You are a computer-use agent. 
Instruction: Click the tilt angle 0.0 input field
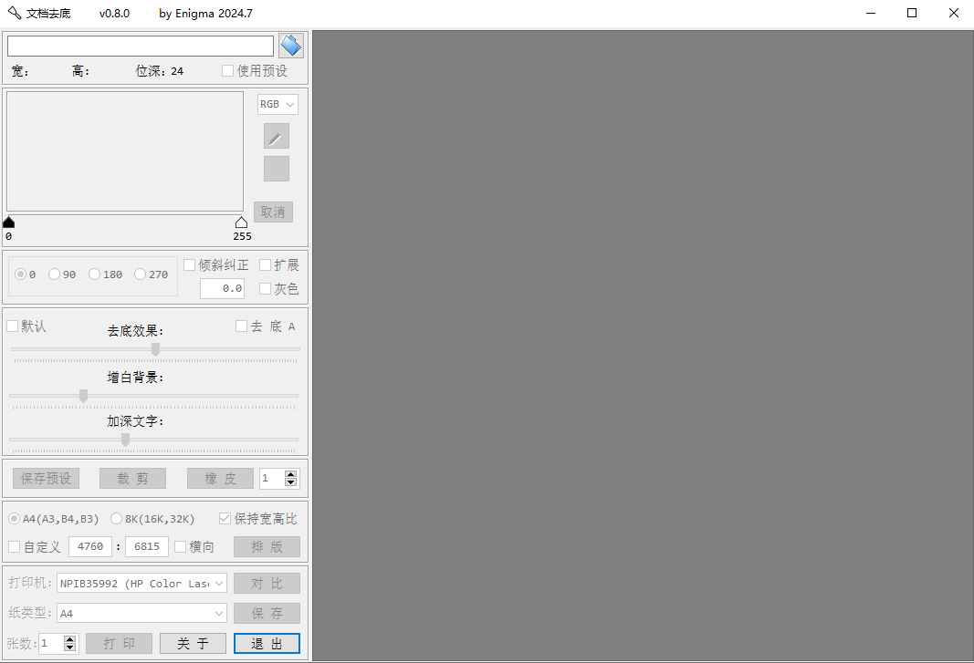coord(223,289)
